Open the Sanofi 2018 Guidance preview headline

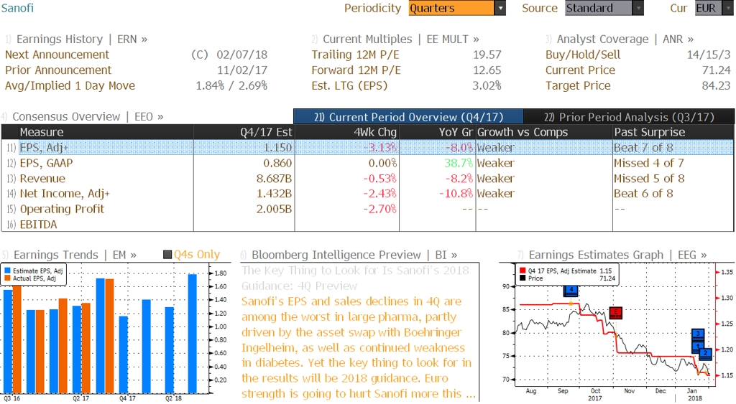click(355, 278)
